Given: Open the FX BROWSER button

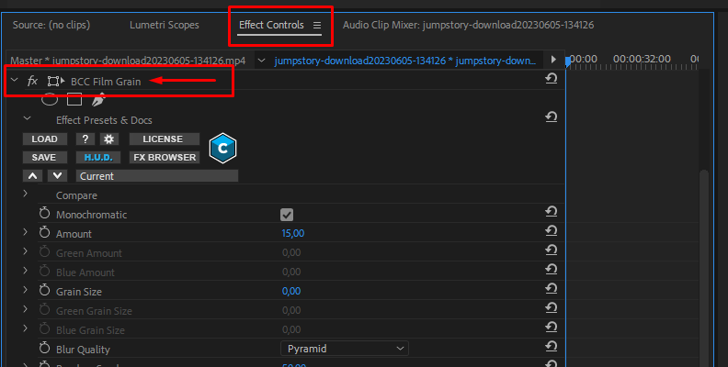Looking at the screenshot, I should [165, 158].
